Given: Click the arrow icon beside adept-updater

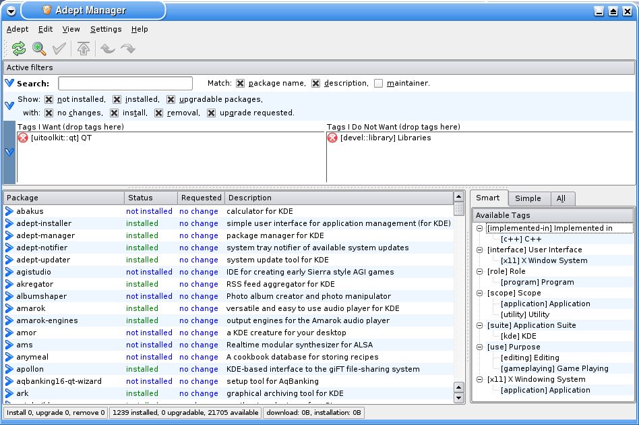Looking at the screenshot, I should [9, 260].
